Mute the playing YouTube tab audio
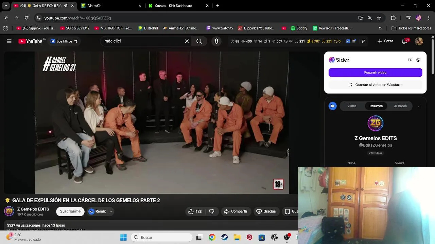 point(66,6)
